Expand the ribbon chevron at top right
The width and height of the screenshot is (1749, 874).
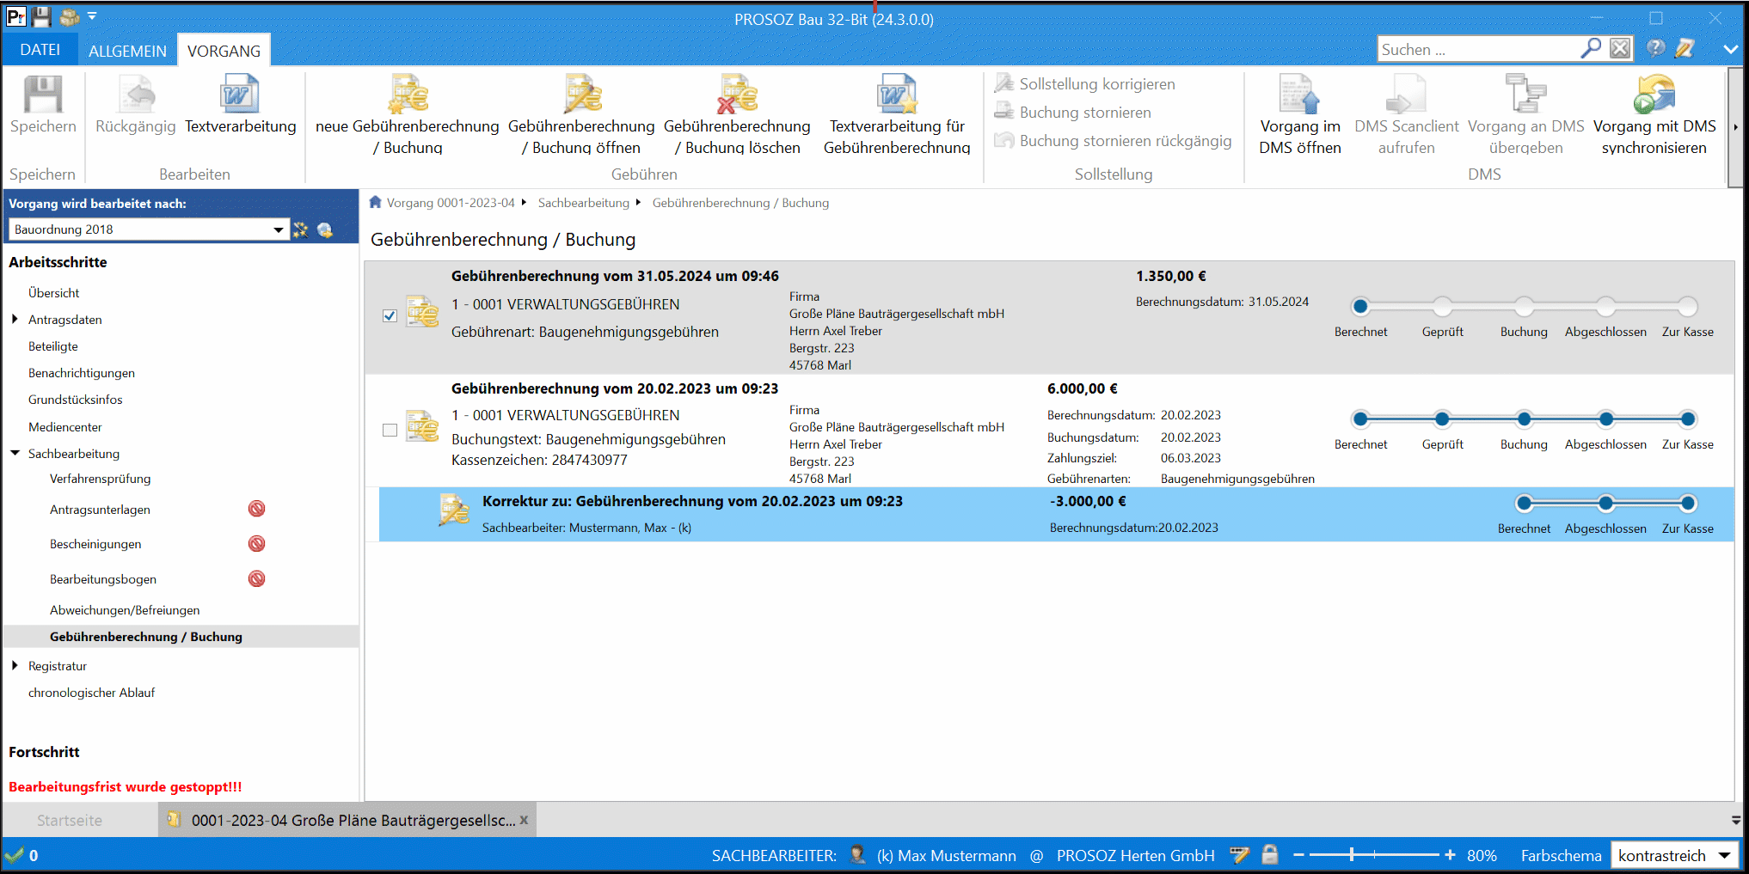click(1731, 49)
